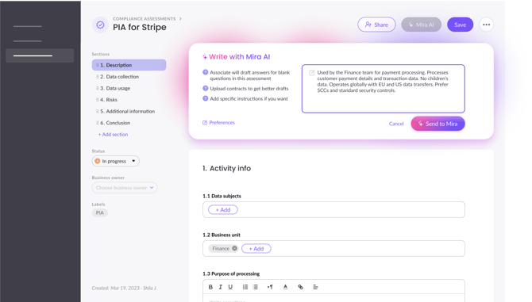Select the highlighted item in the dark sidebar
532x302 pixels.
40,55
